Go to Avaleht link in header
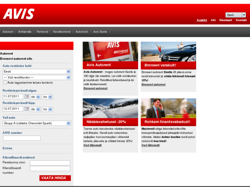 [x=202, y=20]
